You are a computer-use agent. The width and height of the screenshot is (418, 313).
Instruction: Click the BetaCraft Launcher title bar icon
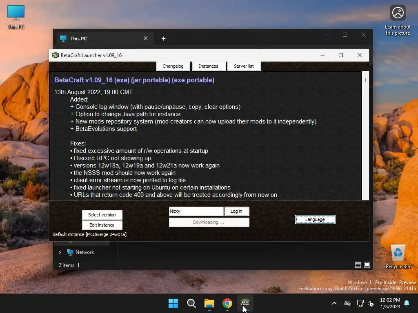tap(56, 55)
